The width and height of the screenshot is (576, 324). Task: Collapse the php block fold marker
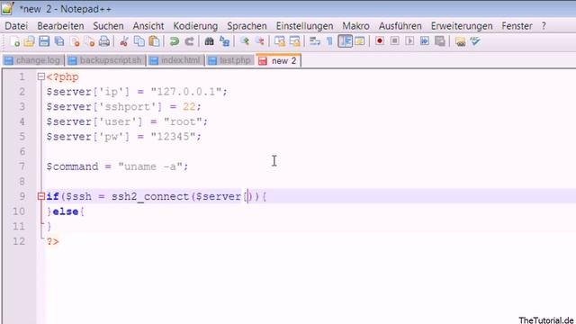[x=41, y=76]
